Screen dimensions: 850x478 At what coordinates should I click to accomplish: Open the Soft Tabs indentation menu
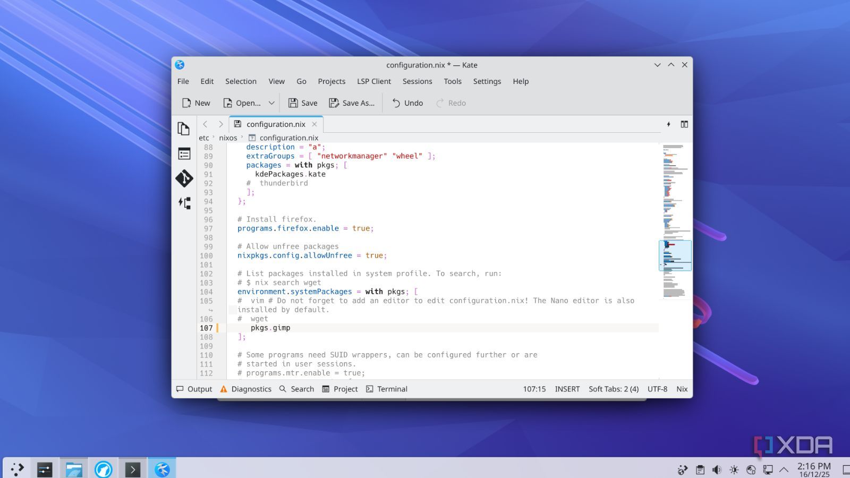coord(614,389)
